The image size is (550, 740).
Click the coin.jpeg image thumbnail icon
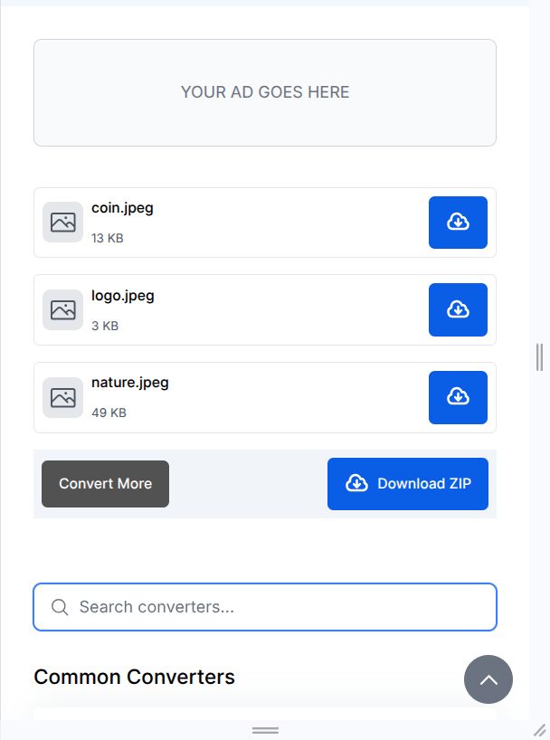point(63,223)
